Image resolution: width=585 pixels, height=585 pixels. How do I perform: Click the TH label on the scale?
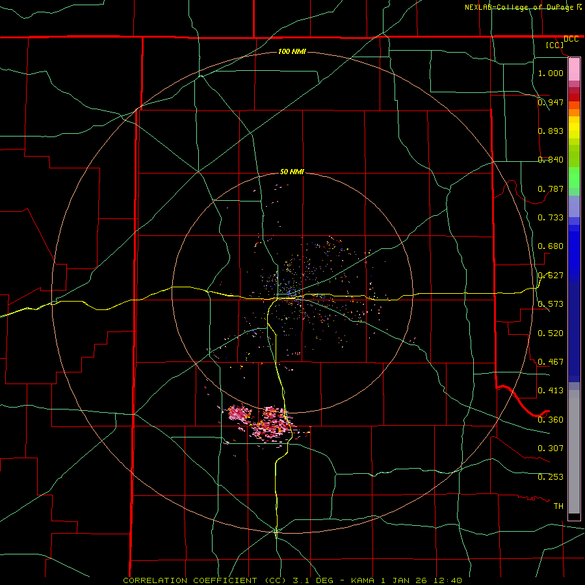click(558, 506)
